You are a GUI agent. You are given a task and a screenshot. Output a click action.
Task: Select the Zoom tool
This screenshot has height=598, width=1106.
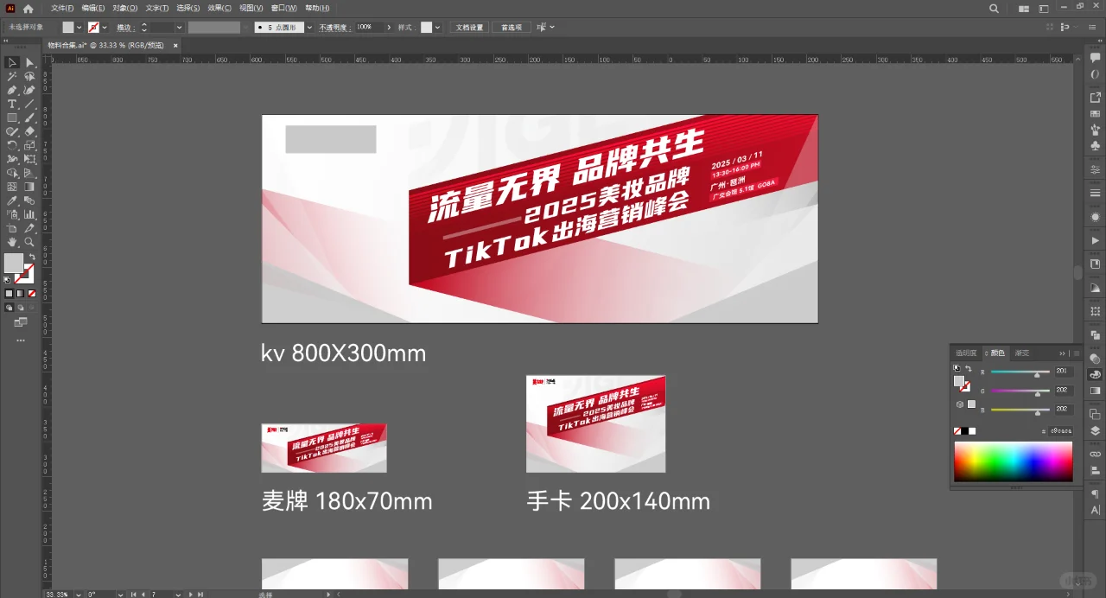tap(29, 242)
